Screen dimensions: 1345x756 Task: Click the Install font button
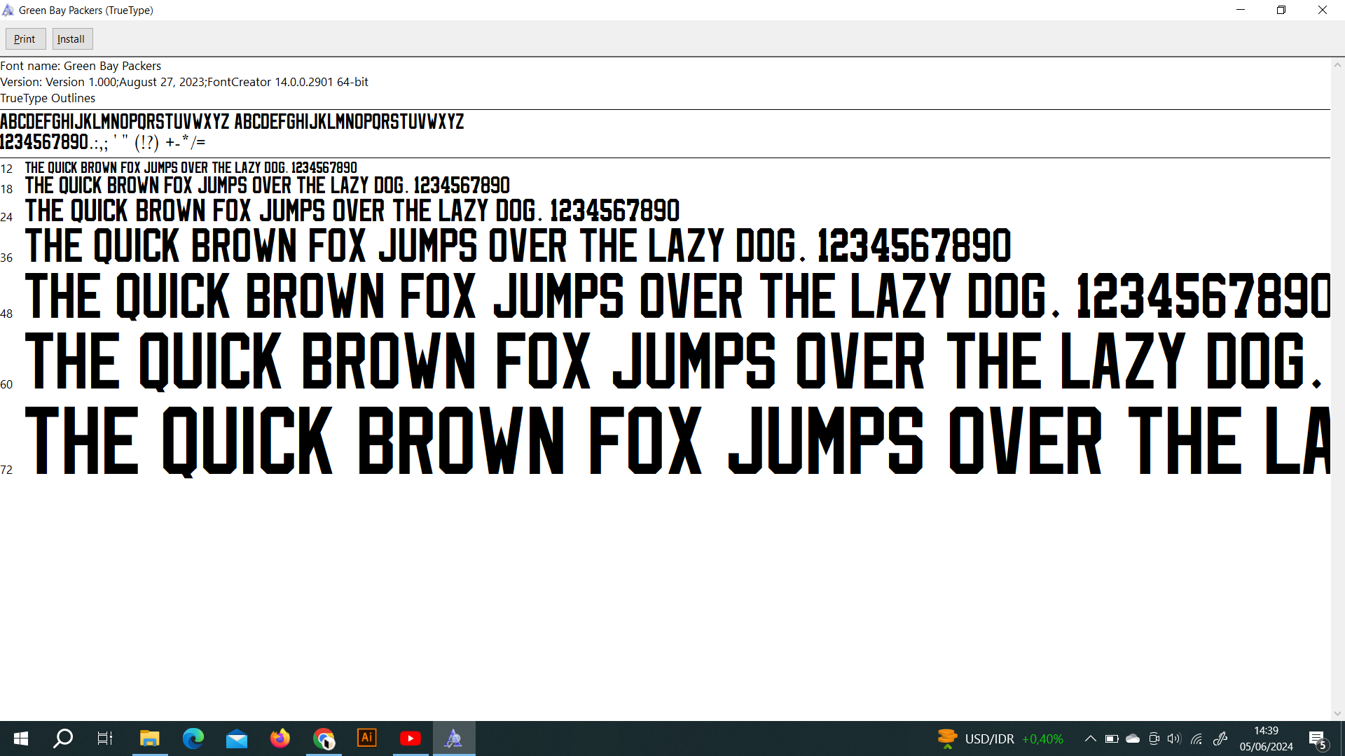[x=71, y=39]
